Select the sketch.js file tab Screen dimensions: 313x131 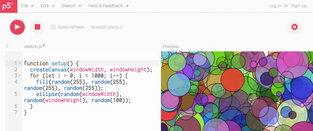point(33,46)
